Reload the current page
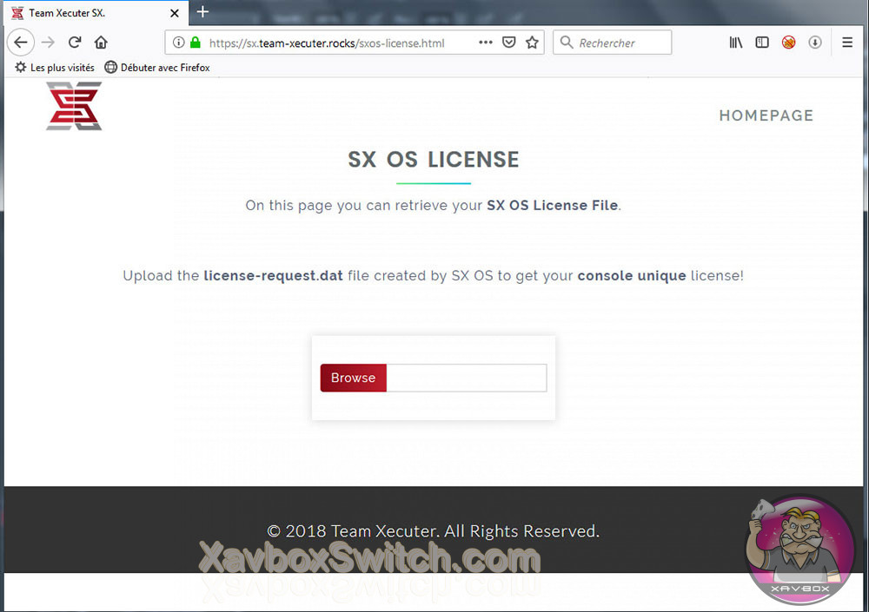 [x=75, y=42]
